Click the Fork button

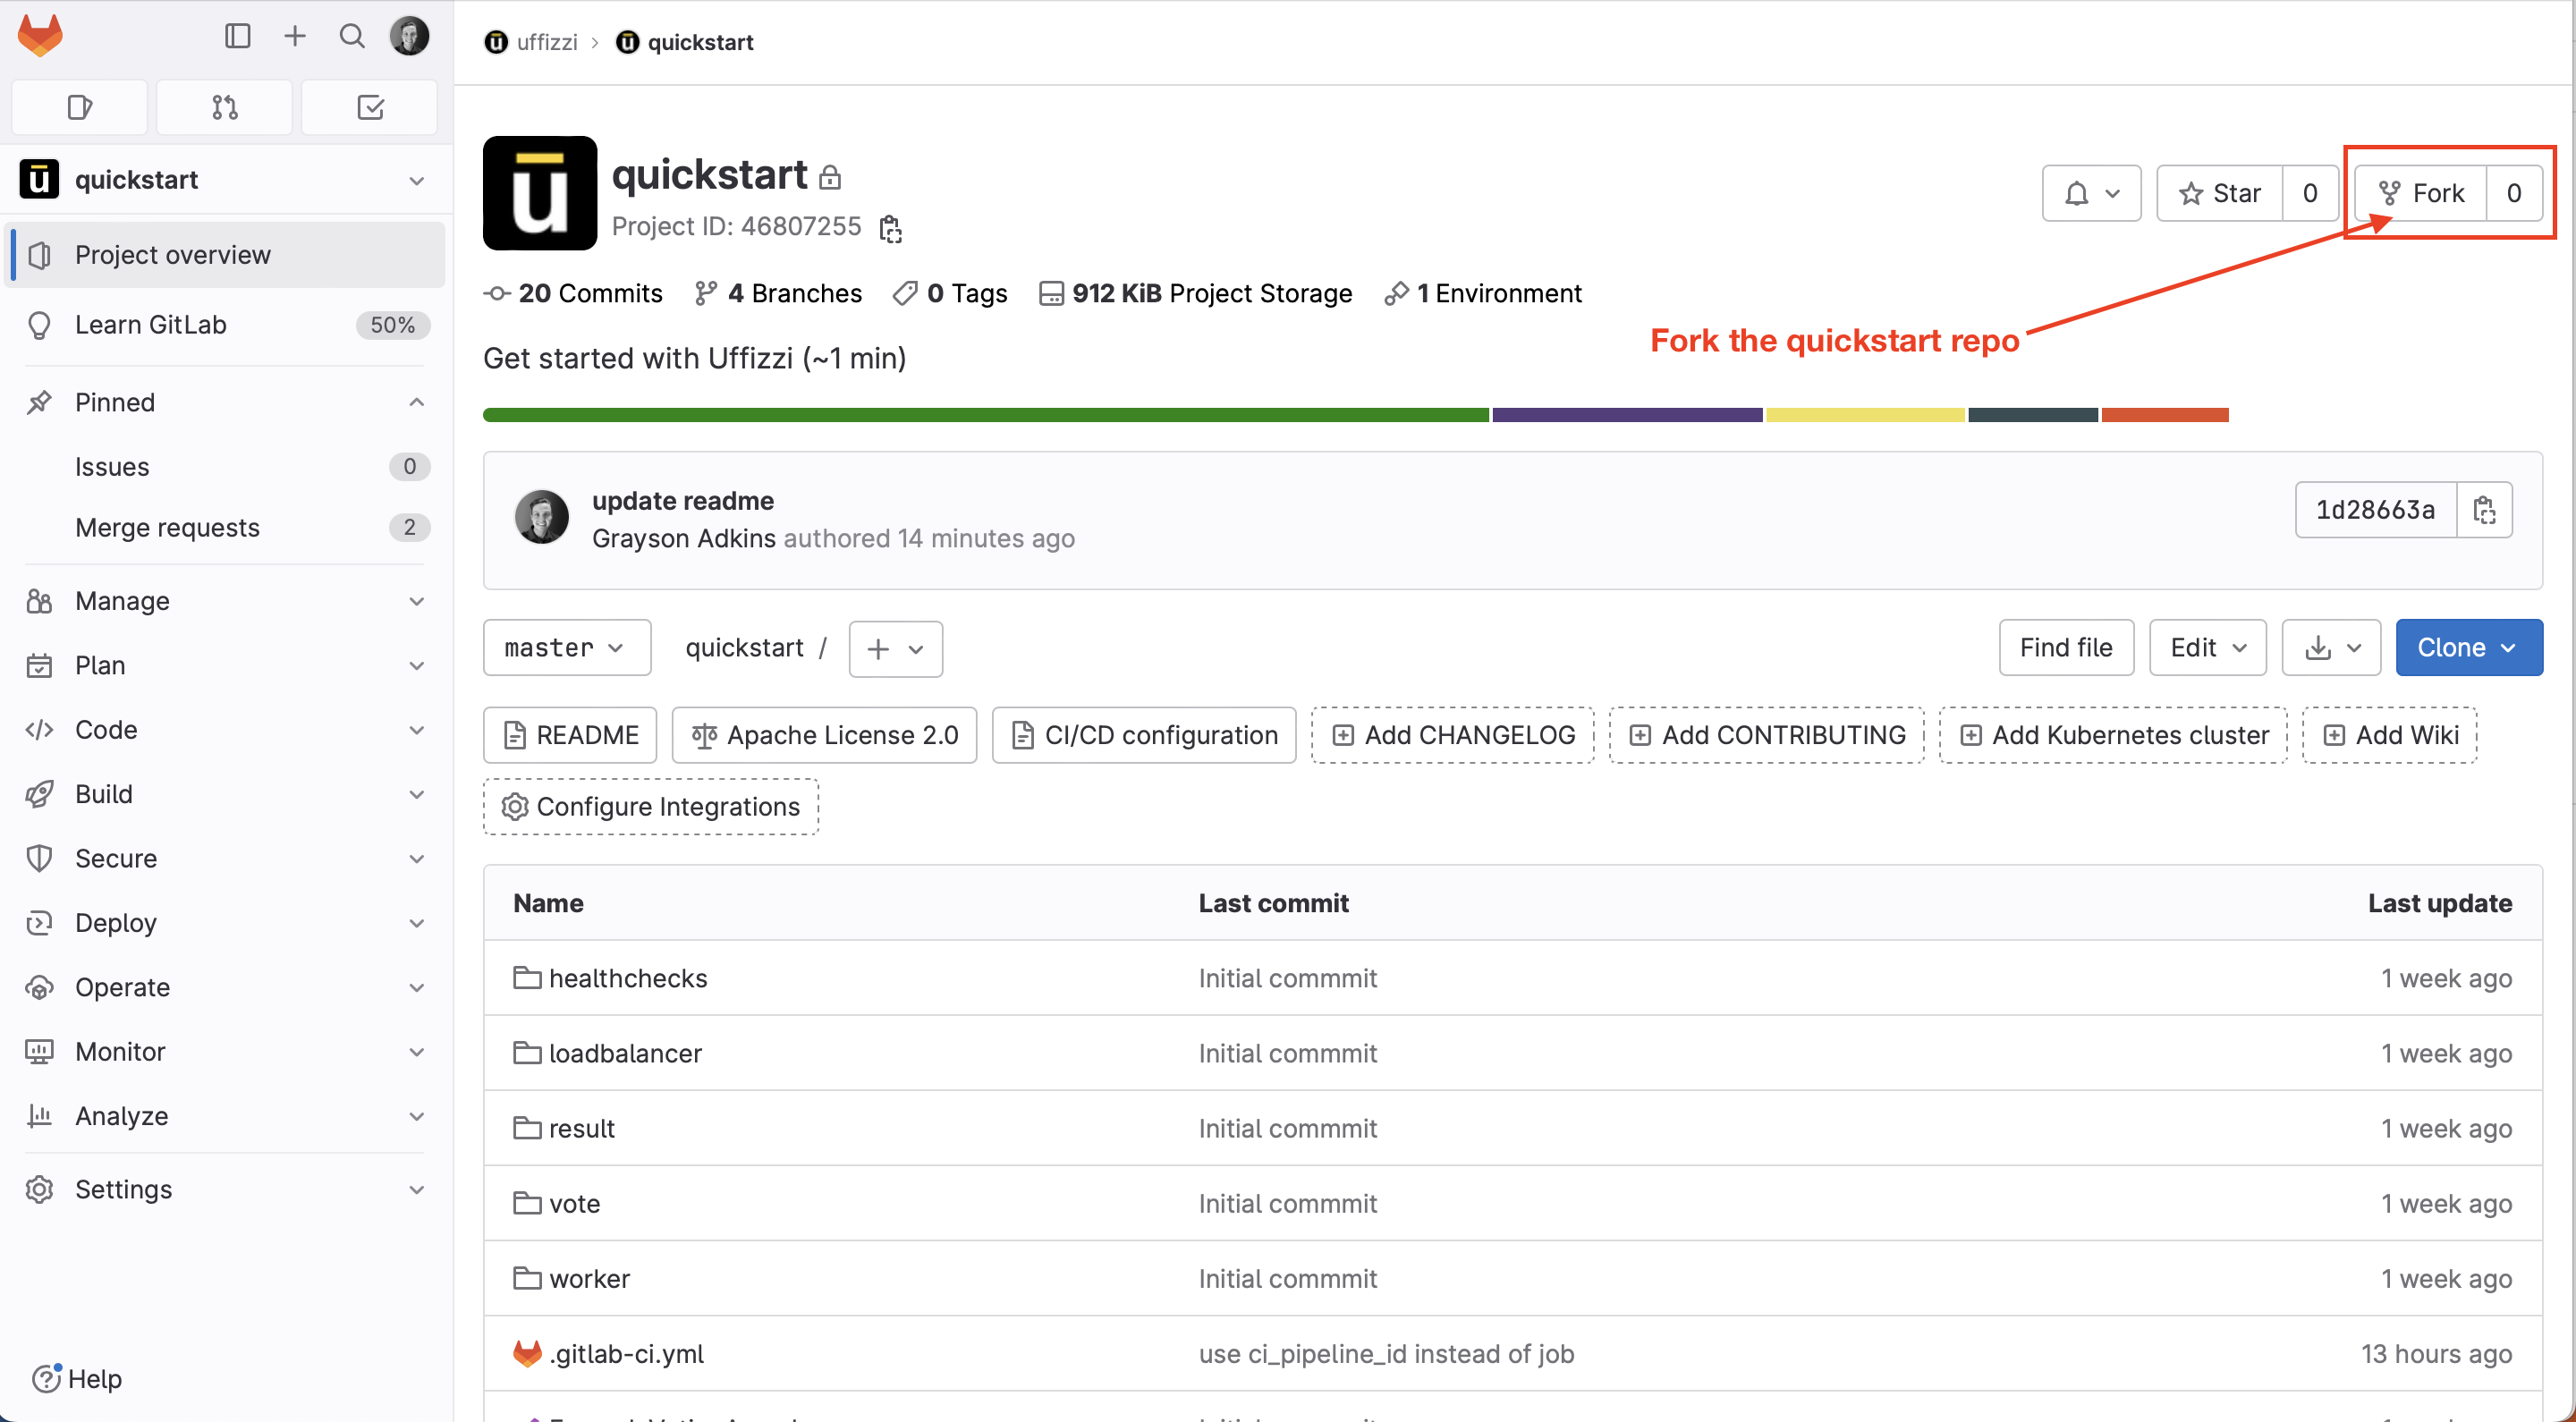pyautogui.click(x=2422, y=193)
